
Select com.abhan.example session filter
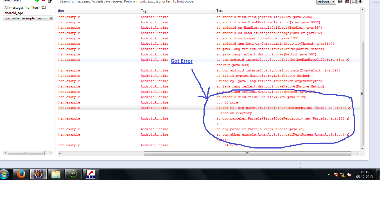point(28,18)
